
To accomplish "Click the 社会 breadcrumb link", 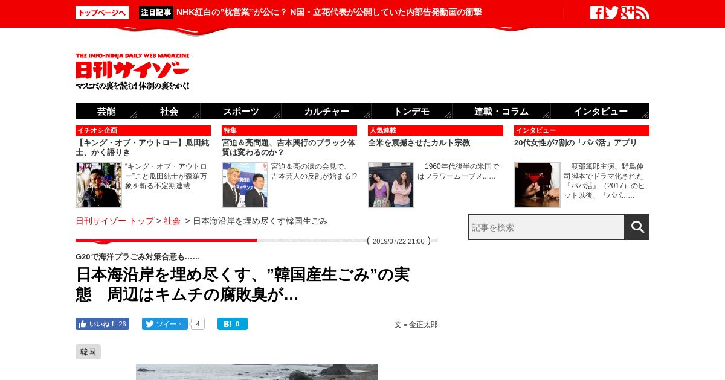I will [x=172, y=221].
